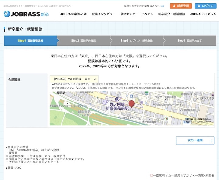Visit JOBRASSマガジン from the navigation bar
This screenshot has height=180, width=219.
(x=203, y=14)
